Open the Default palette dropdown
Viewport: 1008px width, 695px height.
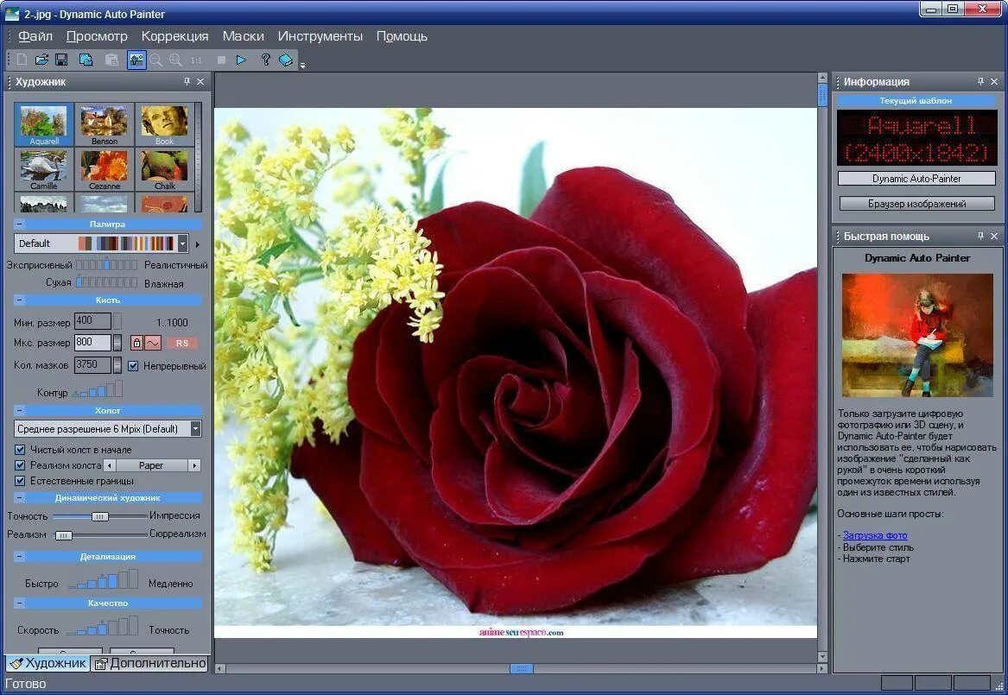(182, 243)
